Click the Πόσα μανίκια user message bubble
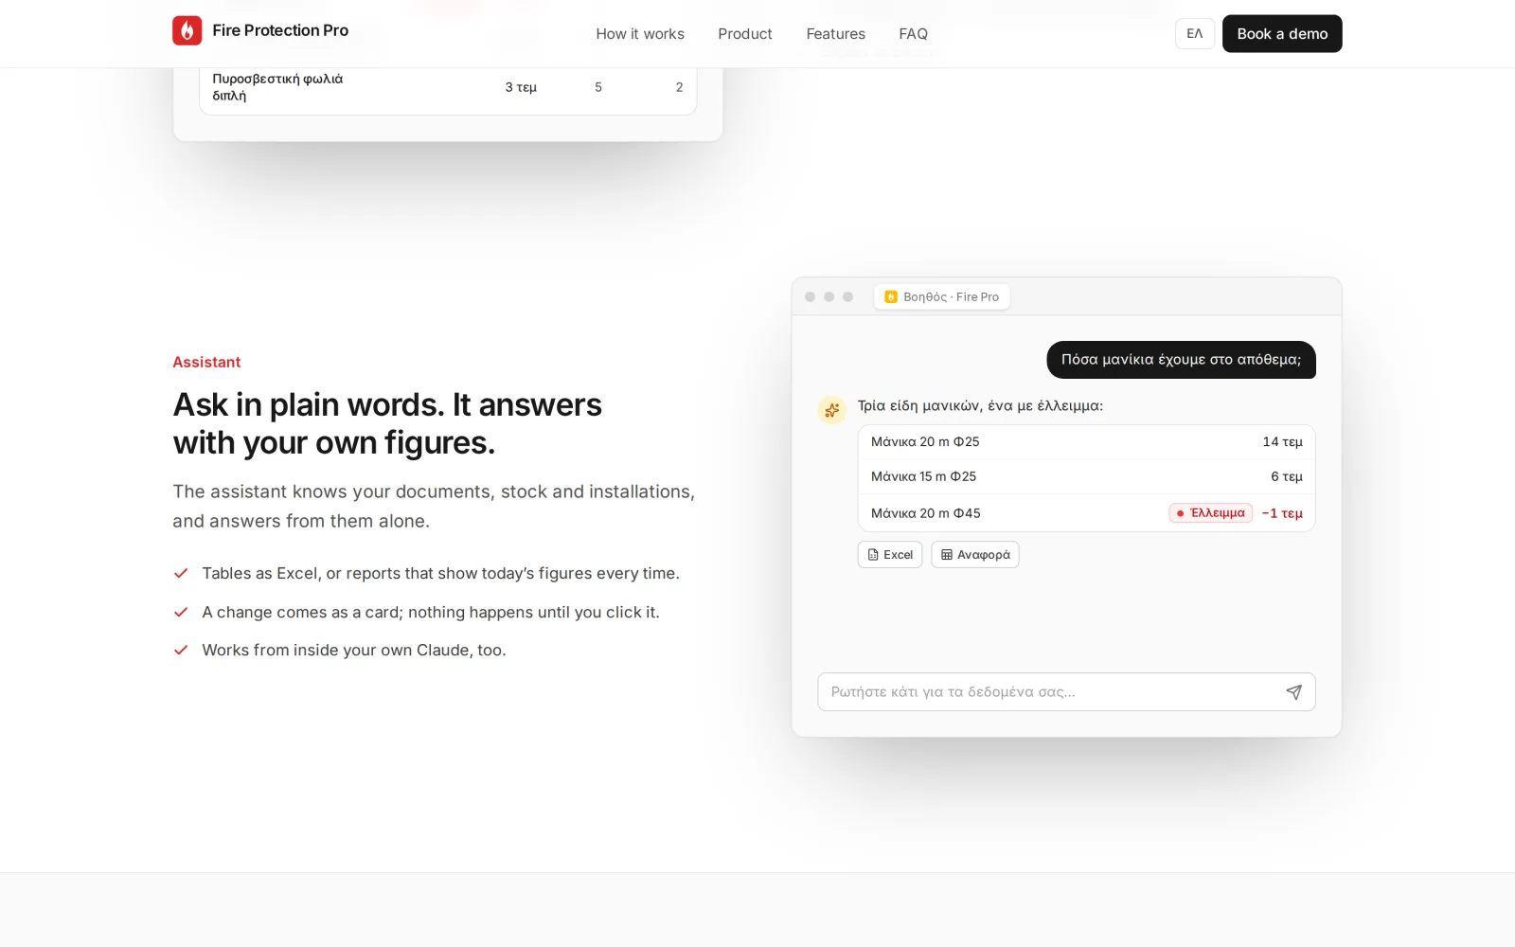The image size is (1515, 947). coord(1181,360)
